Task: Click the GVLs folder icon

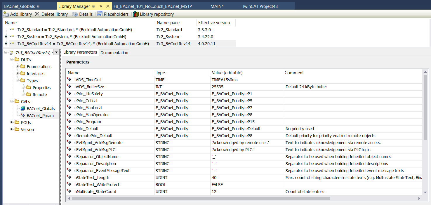Action: 17,102
